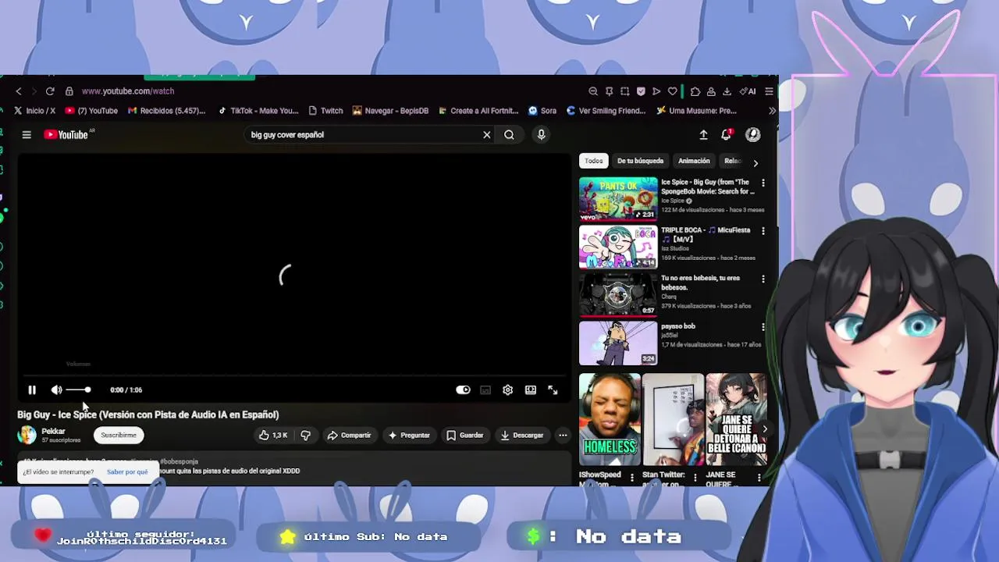Click the video progress bar
This screenshot has width=999, height=562.
pos(293,375)
